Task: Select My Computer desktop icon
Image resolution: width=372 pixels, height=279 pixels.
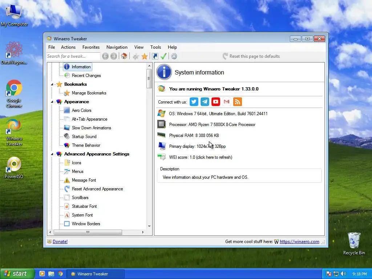Action: 14,15
